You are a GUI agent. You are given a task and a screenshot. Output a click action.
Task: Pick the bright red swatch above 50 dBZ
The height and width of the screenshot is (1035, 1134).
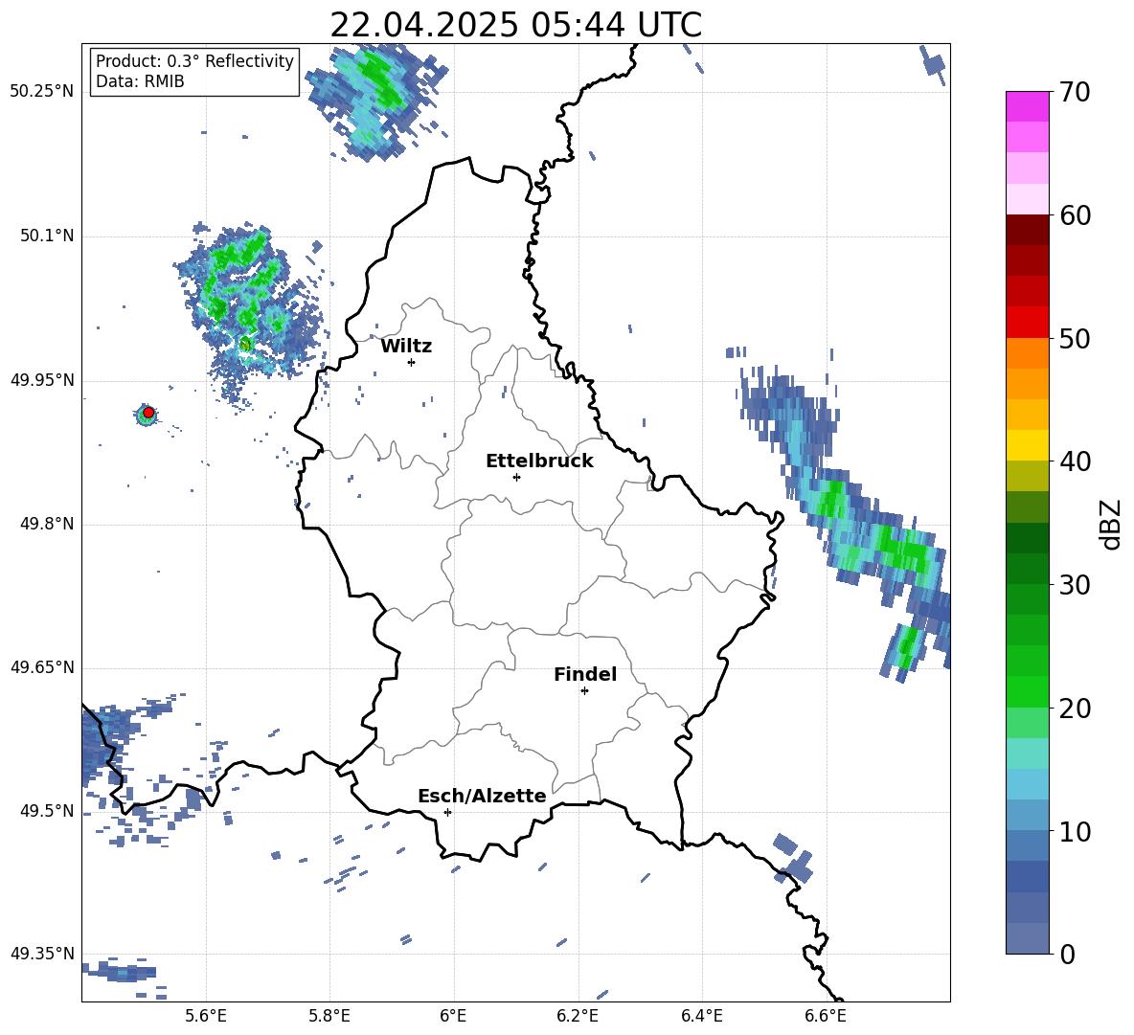pyautogui.click(x=1027, y=323)
